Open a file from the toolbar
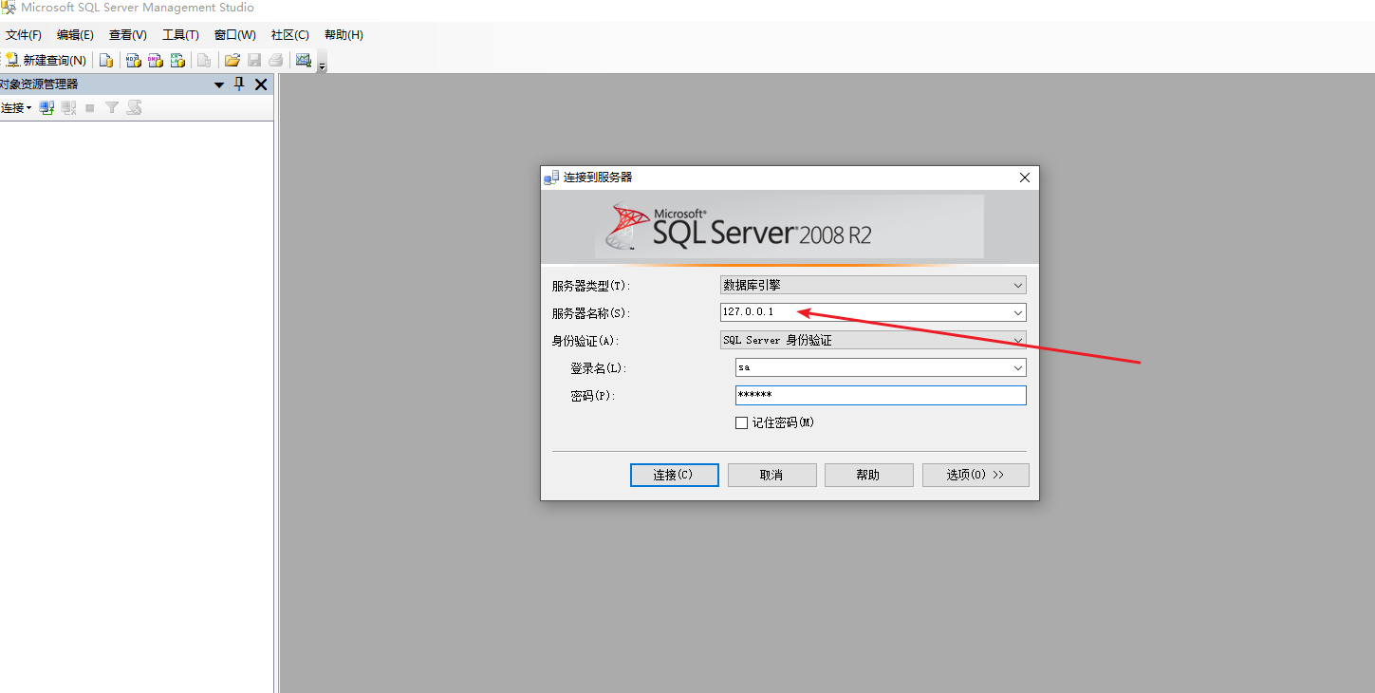The height and width of the screenshot is (693, 1375). (x=232, y=60)
